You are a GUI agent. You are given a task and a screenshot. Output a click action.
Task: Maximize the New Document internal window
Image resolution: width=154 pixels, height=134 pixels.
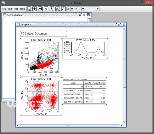click(84, 15)
